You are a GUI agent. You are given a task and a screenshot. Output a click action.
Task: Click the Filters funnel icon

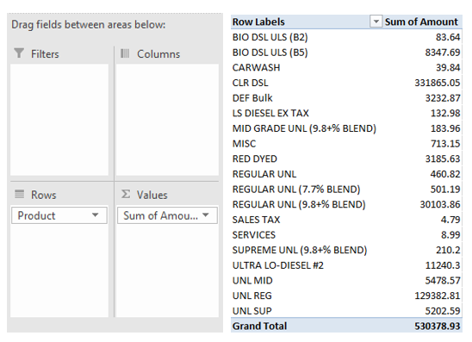(x=19, y=53)
